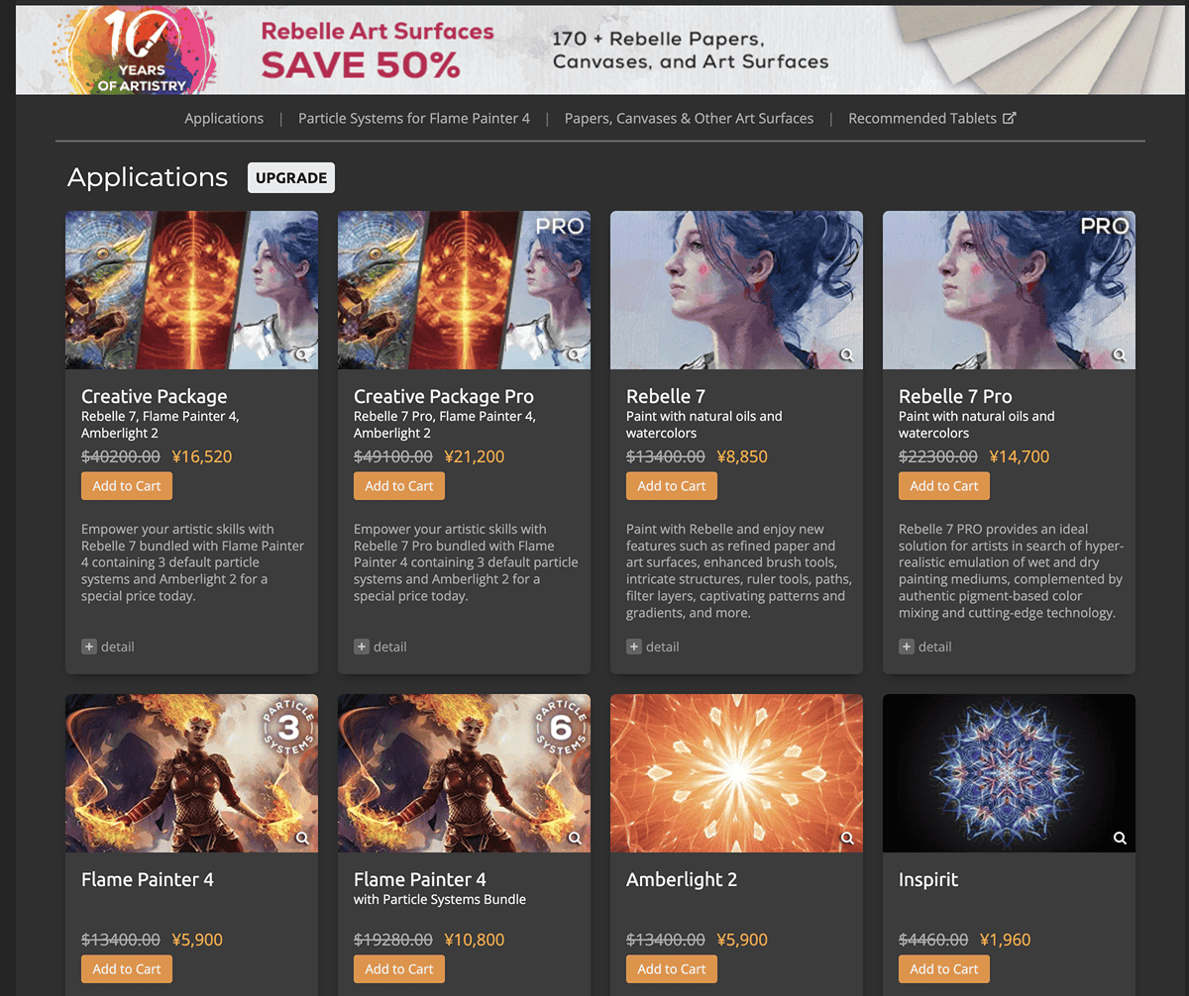Add Amberlight 2 to cart
1189x996 pixels.
pos(672,969)
